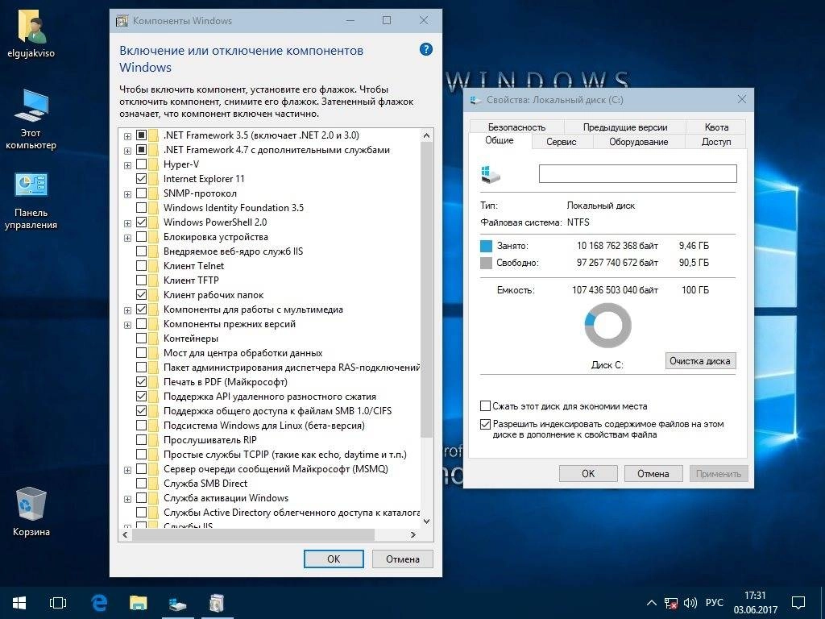Expand the Hyper-V node
The image size is (825, 619).
point(127,165)
